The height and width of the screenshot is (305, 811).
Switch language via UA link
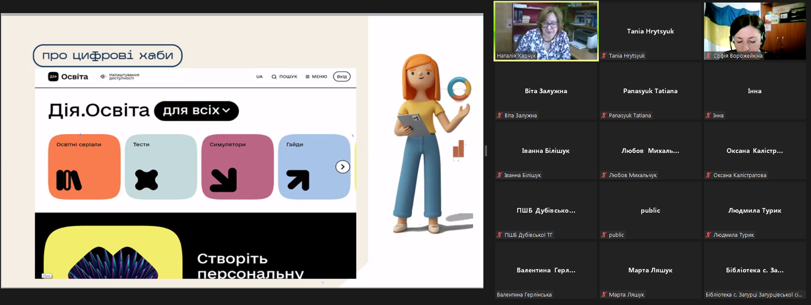(259, 77)
